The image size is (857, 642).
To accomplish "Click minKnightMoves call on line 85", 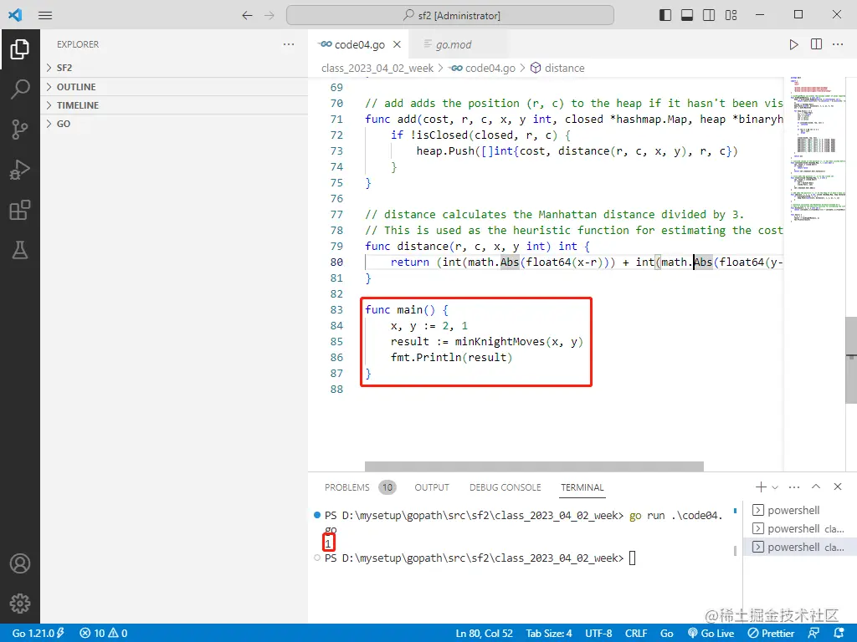I will 519,342.
